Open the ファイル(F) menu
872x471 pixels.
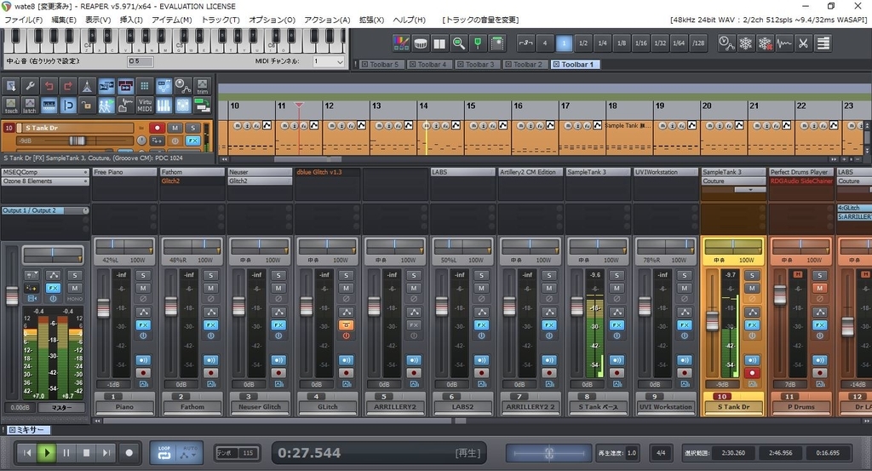(x=23, y=20)
